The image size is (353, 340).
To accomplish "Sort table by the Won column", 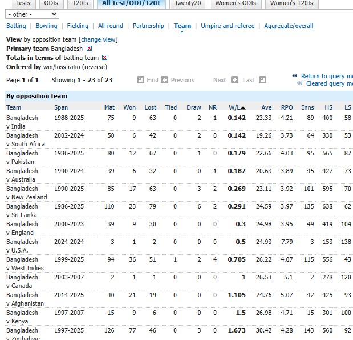I will (129, 107).
